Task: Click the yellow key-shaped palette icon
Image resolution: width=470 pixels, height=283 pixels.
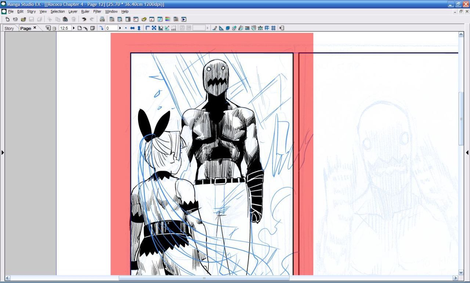Action: tap(144, 19)
